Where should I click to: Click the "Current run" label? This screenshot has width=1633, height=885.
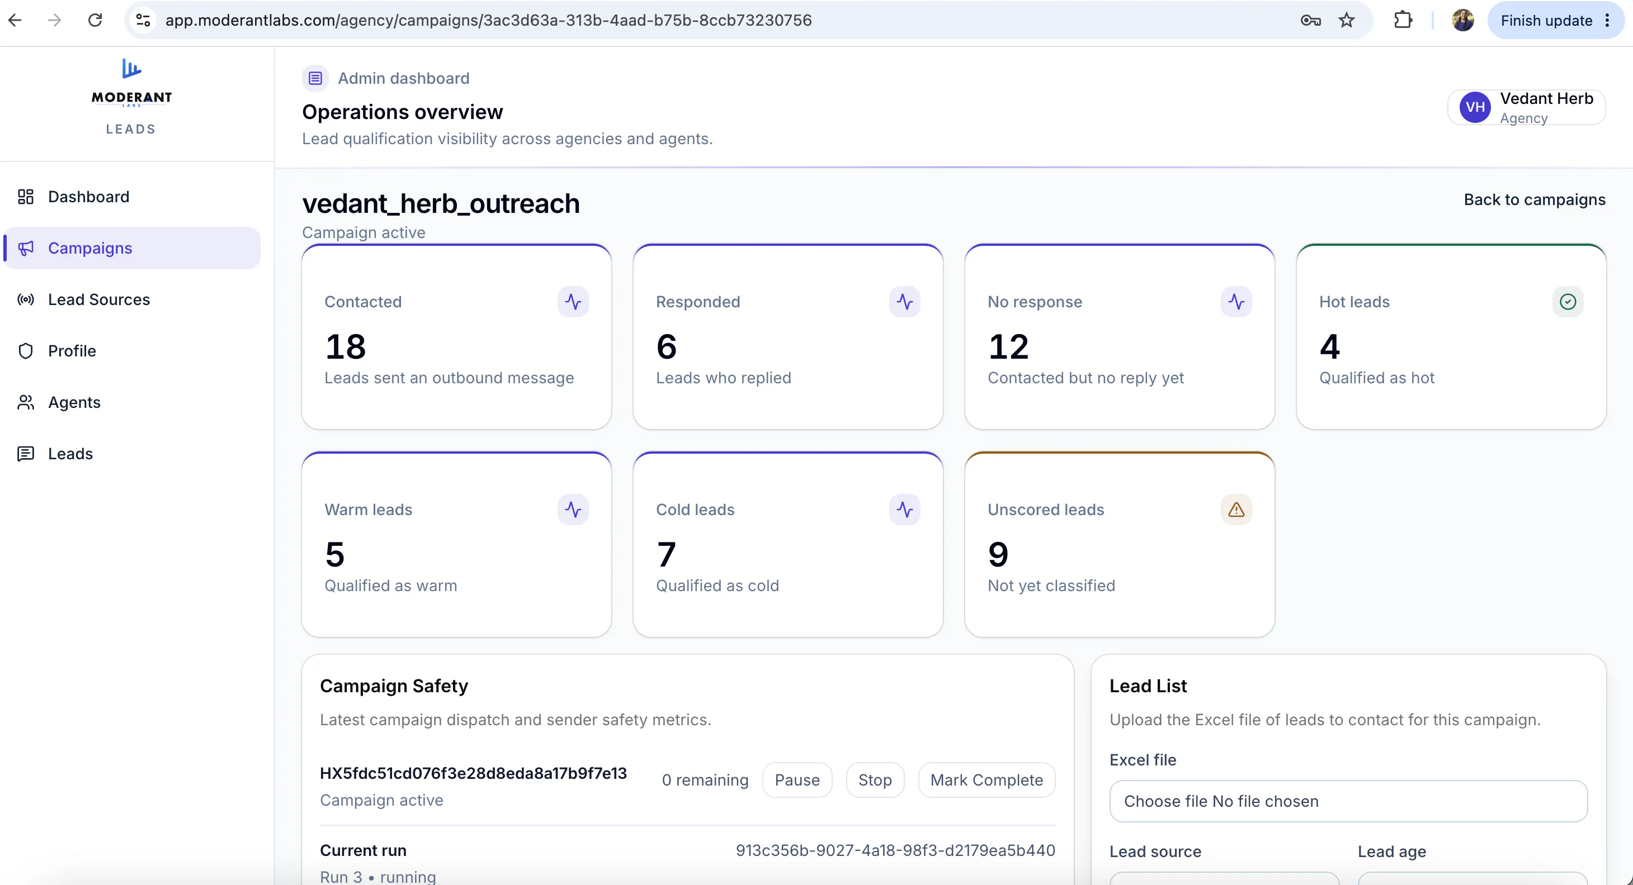(x=364, y=851)
